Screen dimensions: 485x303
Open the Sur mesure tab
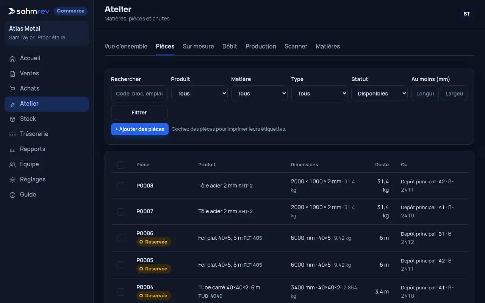198,46
